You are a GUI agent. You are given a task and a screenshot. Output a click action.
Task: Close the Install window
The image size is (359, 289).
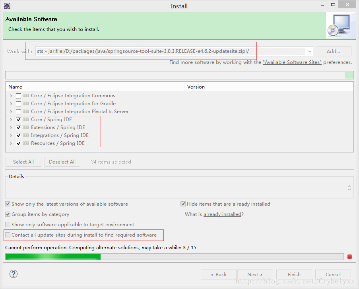coord(347,5)
